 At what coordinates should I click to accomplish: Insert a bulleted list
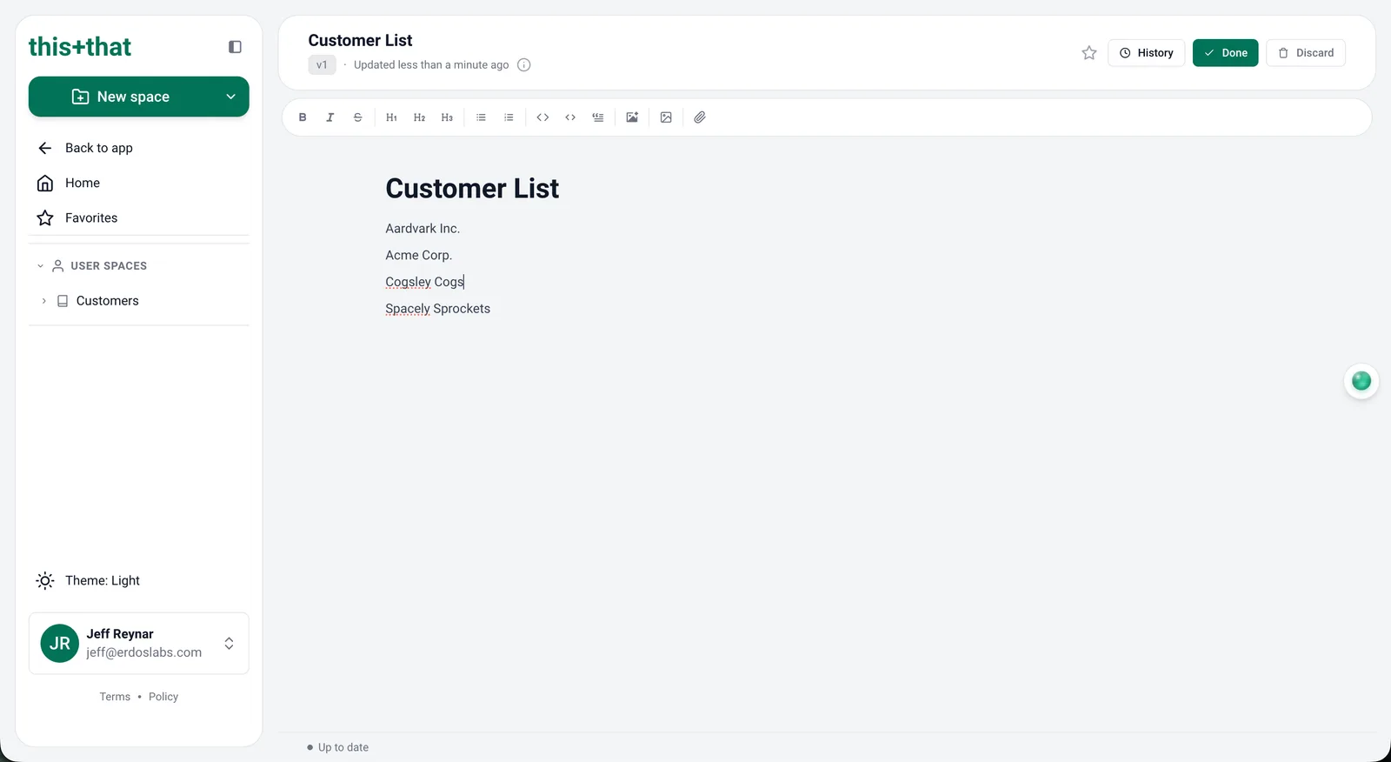(481, 117)
